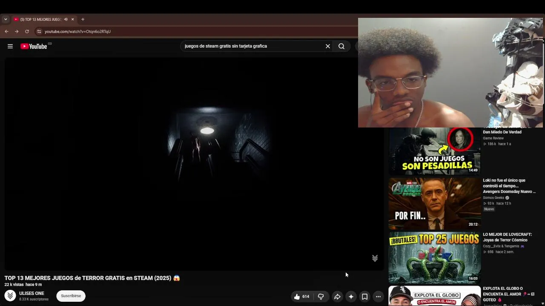This screenshot has height=306, width=545.
Task: Go forward with the browser forward arrow
Action: point(17,31)
